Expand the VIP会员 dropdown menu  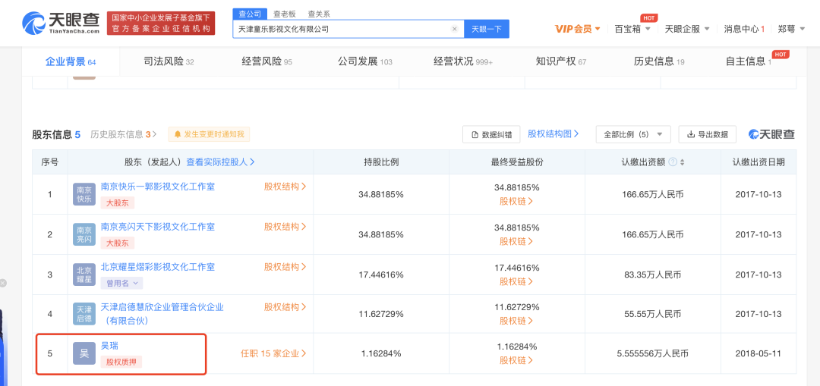[577, 29]
